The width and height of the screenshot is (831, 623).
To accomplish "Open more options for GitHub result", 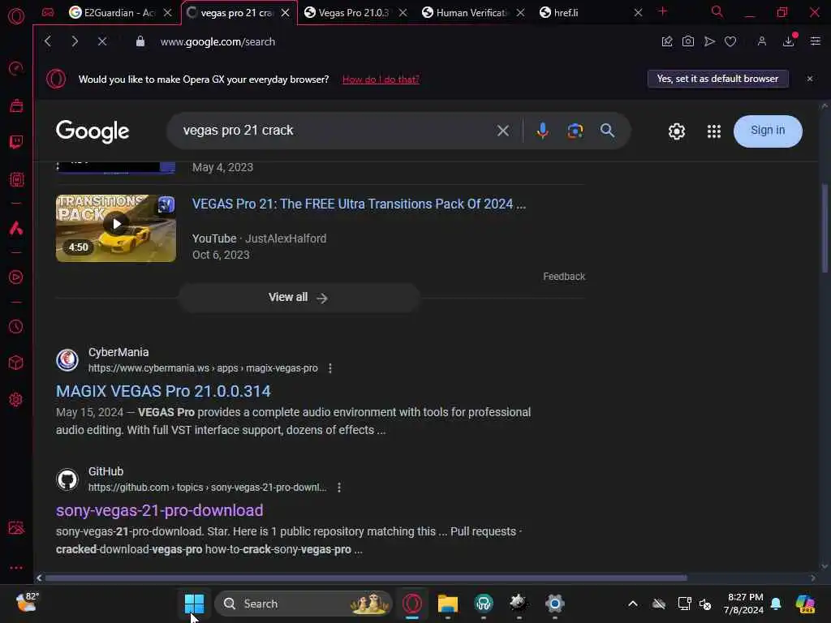I will (x=339, y=488).
